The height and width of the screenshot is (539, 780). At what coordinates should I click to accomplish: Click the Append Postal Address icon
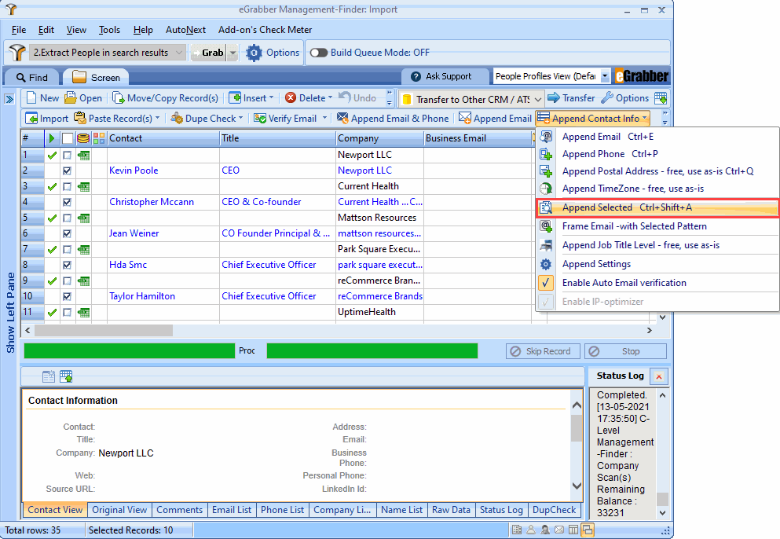(546, 171)
